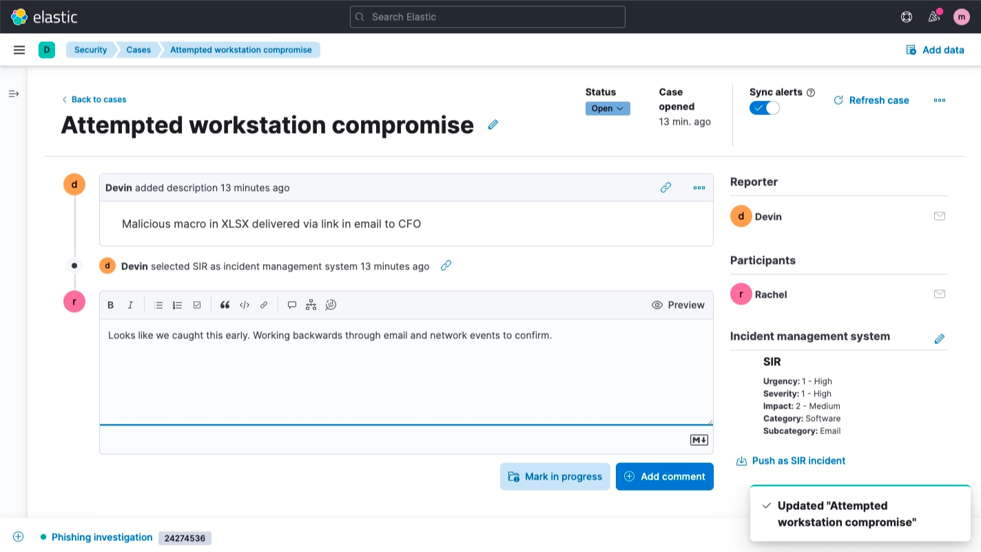Insert hyperlink in comment editor
The width and height of the screenshot is (981, 552).
click(x=264, y=305)
